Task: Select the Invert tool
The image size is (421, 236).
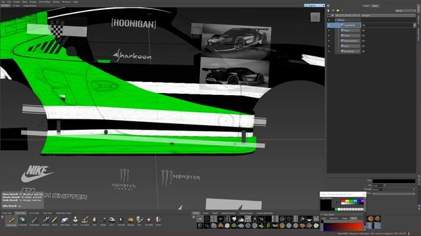Action: tap(158, 220)
